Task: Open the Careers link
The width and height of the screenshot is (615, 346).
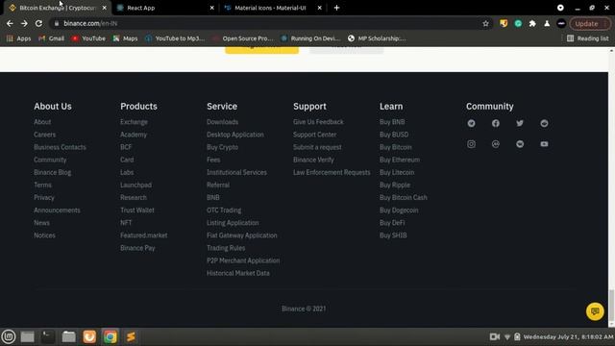Action: coord(45,135)
